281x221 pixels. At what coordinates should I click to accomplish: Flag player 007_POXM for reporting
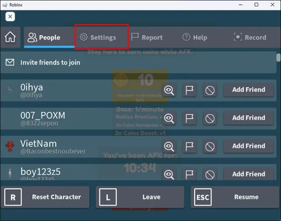coord(189,118)
